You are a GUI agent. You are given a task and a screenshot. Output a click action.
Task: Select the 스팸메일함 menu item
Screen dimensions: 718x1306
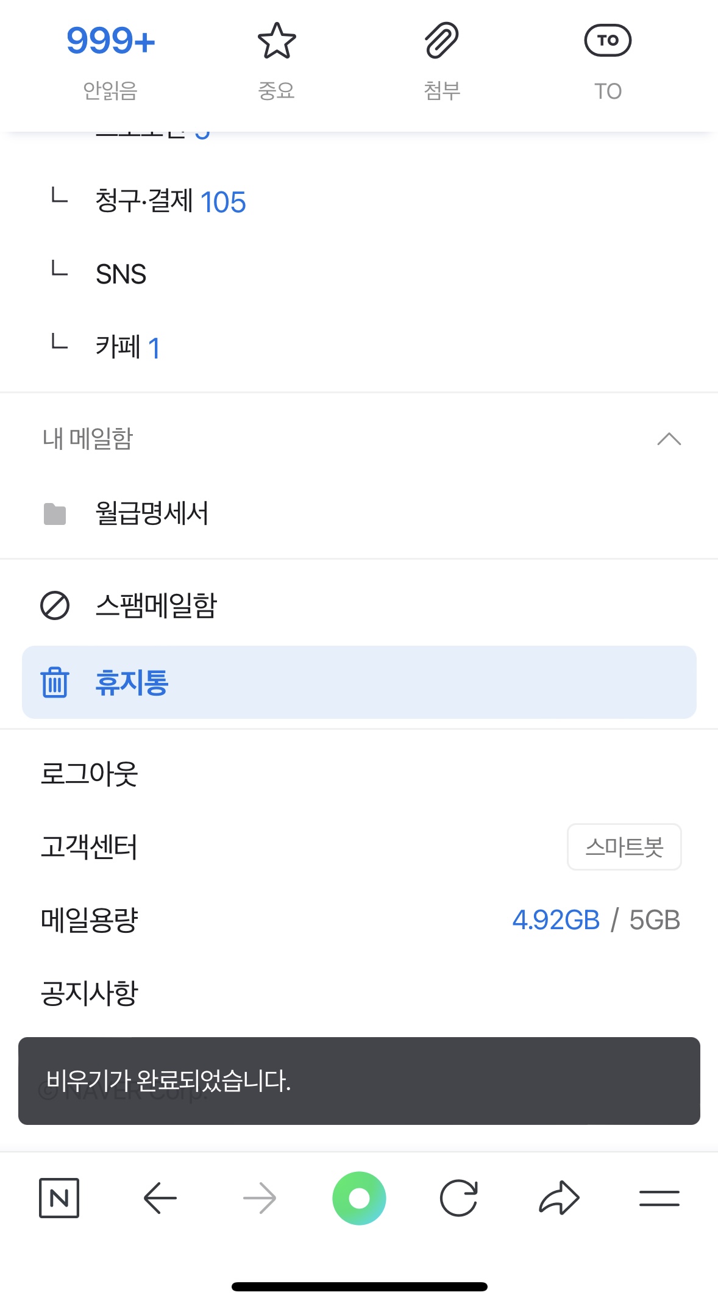pos(156,606)
